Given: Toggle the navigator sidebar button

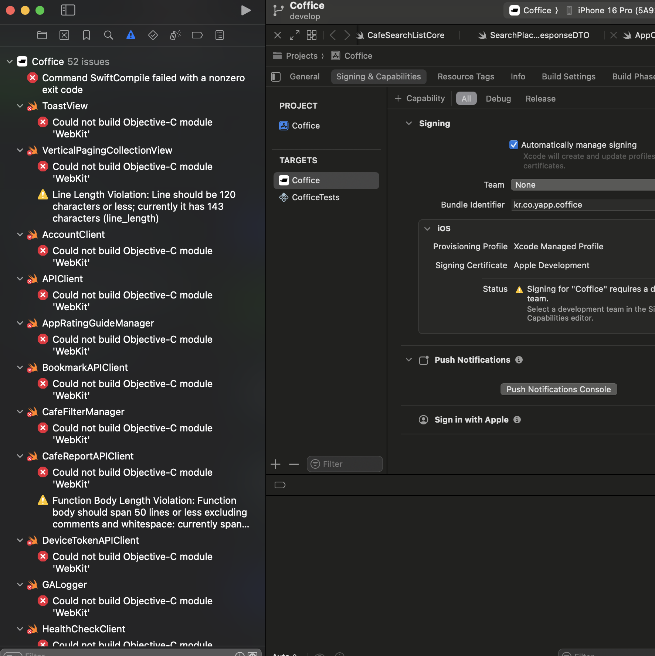Looking at the screenshot, I should pyautogui.click(x=68, y=10).
